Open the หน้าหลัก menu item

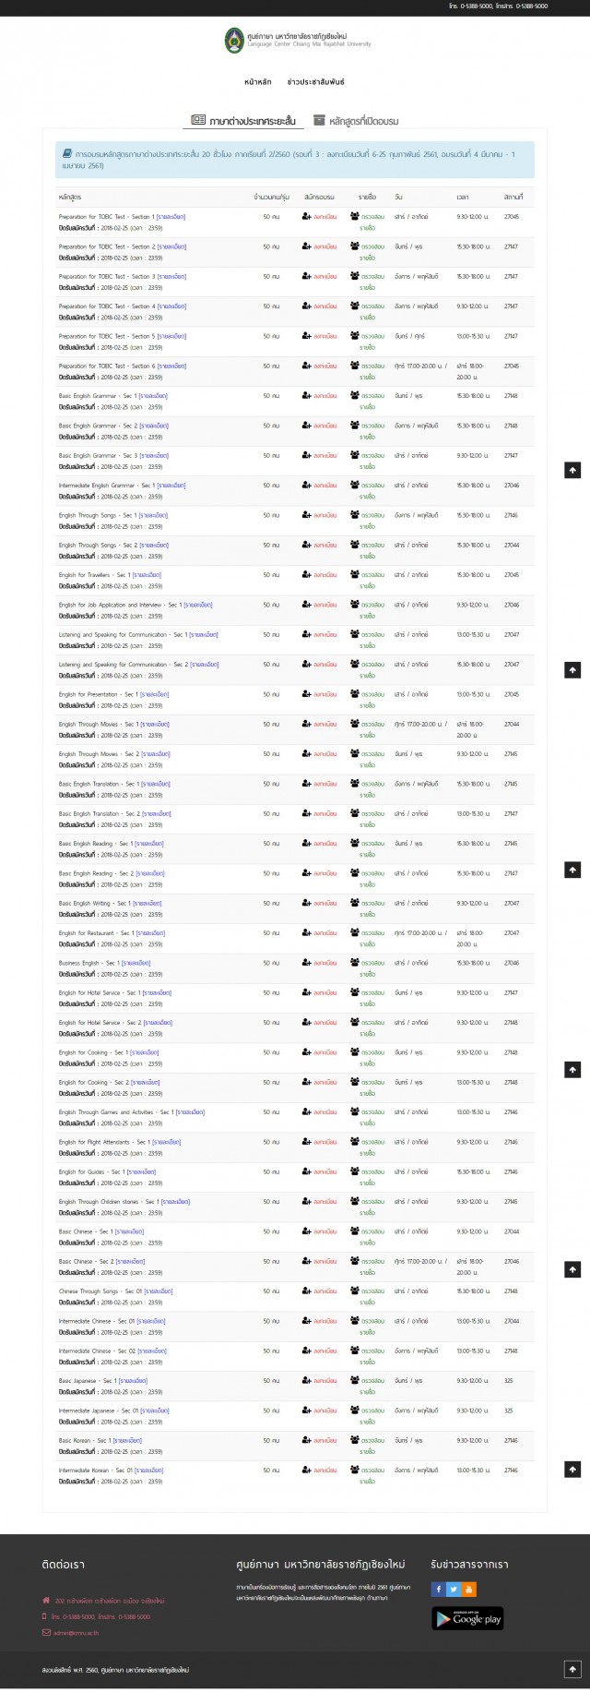(x=258, y=82)
